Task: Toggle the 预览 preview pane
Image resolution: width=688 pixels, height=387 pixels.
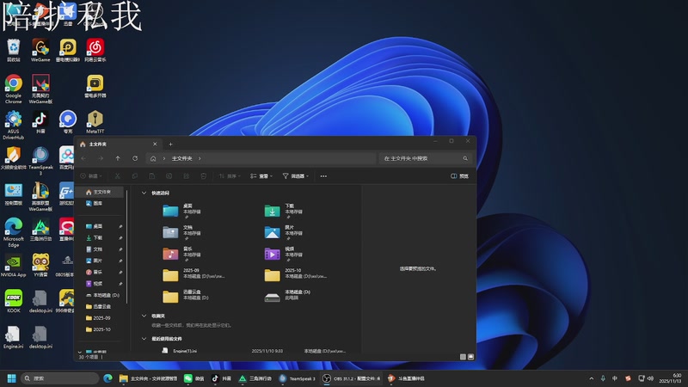Action: click(x=459, y=176)
